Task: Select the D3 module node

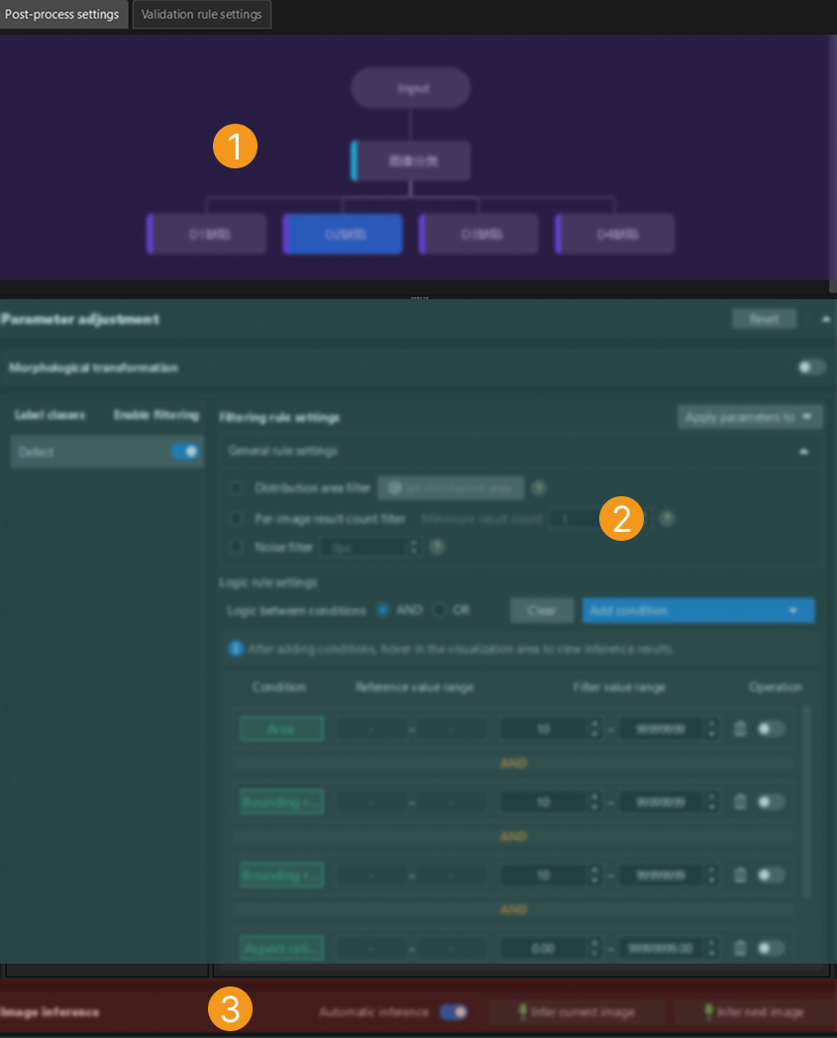Action: click(x=478, y=234)
